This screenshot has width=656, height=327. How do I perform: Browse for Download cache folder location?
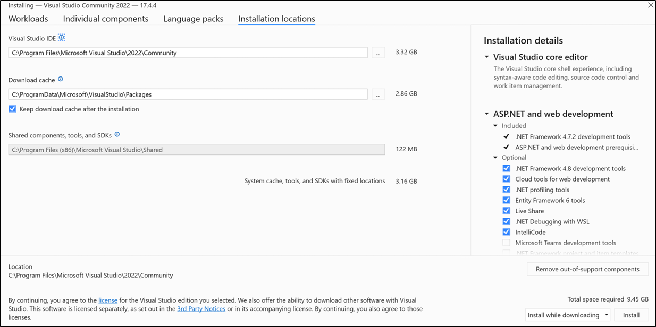pos(378,94)
